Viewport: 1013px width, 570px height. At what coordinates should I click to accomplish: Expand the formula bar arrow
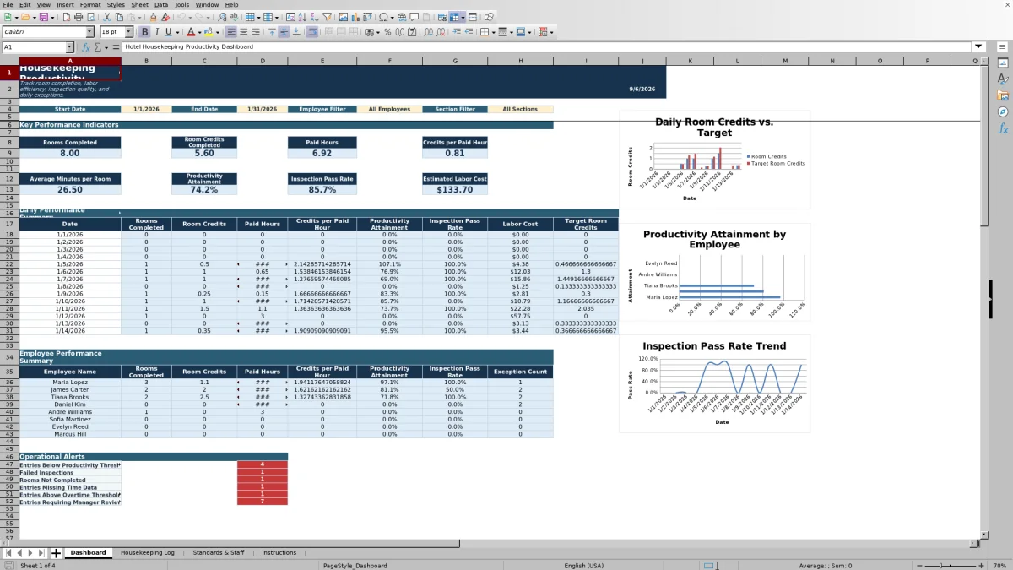pyautogui.click(x=978, y=47)
